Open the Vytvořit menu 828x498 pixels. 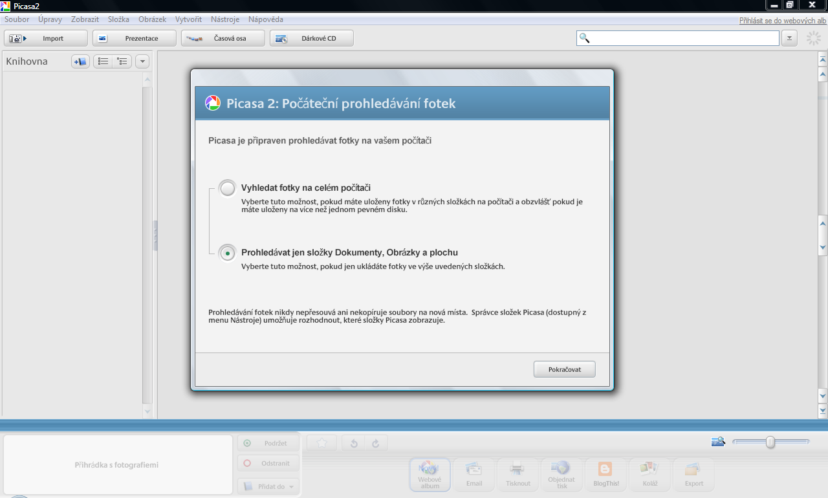pos(188,19)
